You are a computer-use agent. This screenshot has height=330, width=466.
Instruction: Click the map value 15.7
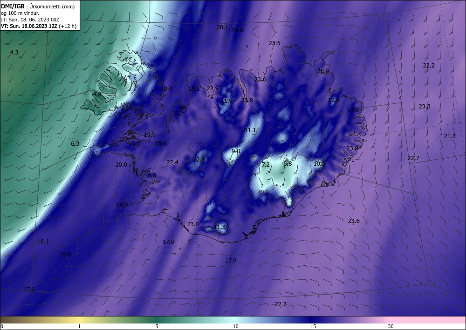pyautogui.click(x=134, y=144)
